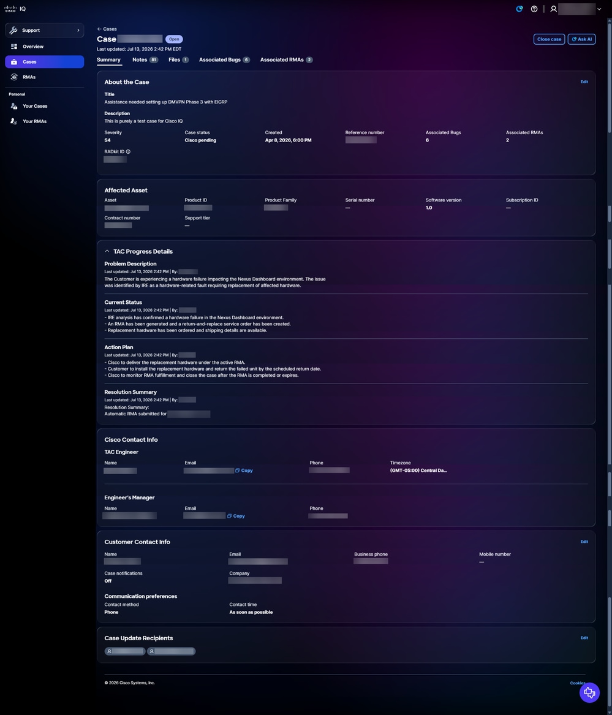Image resolution: width=612 pixels, height=715 pixels.
Task: Click the 'Apr 8, 2026, 6:00 PM' created date
Action: (288, 140)
